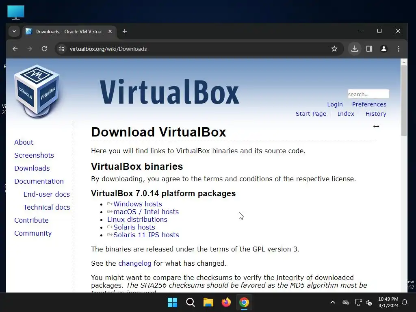Open Documentation in the sidebar
Image resolution: width=416 pixels, height=312 pixels.
(39, 181)
